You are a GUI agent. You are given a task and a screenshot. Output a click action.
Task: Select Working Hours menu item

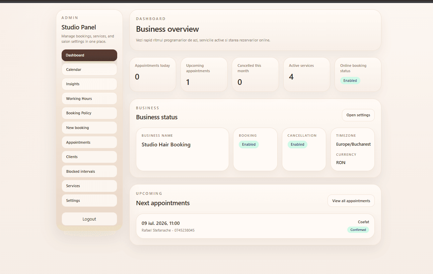tap(89, 99)
